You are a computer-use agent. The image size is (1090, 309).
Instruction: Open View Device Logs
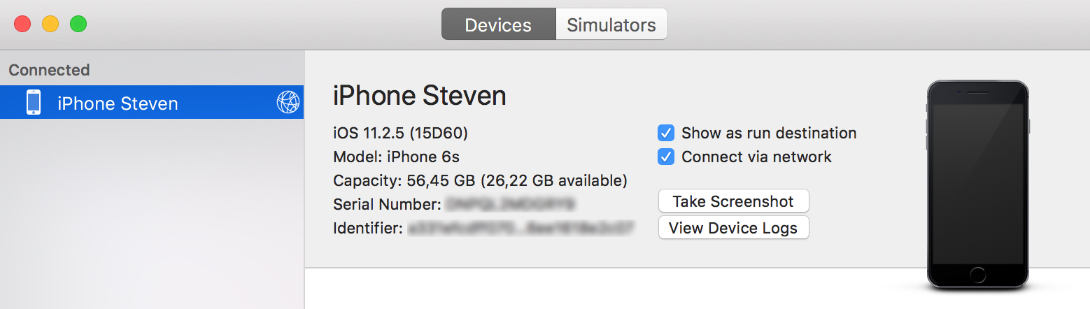click(733, 228)
